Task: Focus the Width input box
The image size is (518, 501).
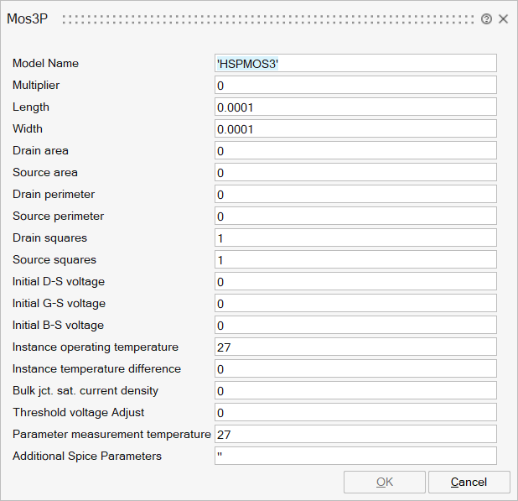Action: (355, 128)
